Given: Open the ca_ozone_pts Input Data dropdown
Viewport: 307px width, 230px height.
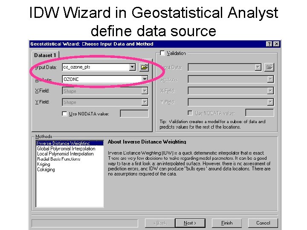Looking at the screenshot, I should click(x=132, y=67).
